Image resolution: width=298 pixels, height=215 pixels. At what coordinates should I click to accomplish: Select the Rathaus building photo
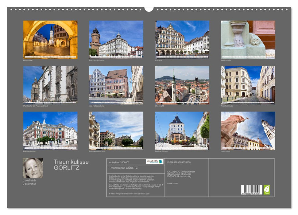182,39
